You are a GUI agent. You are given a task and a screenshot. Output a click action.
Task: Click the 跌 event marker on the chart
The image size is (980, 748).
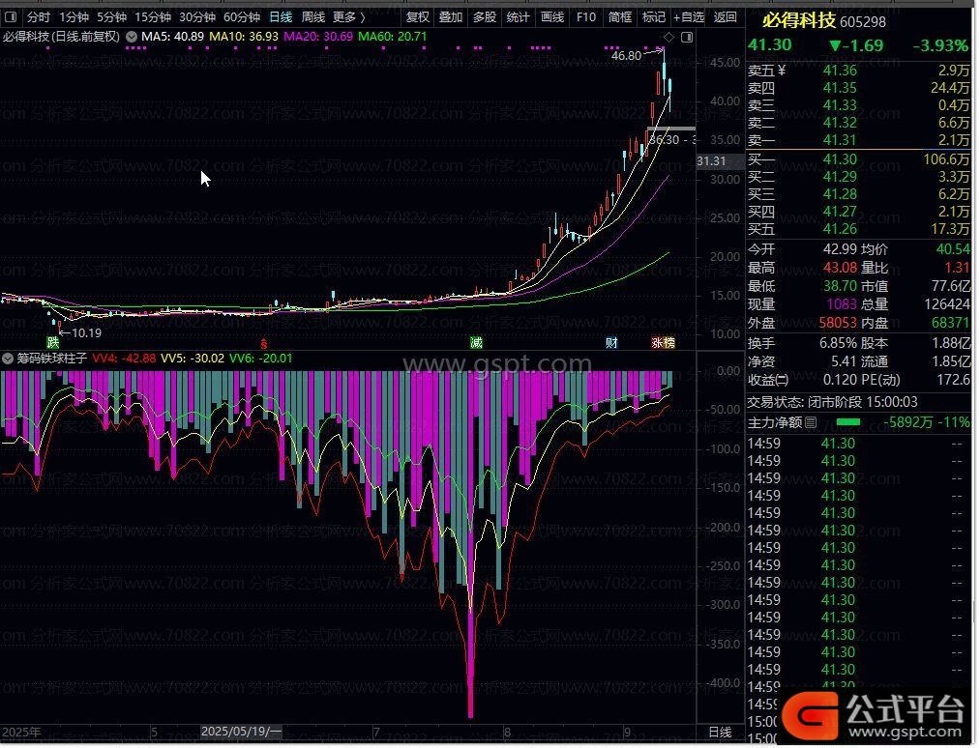(x=52, y=342)
